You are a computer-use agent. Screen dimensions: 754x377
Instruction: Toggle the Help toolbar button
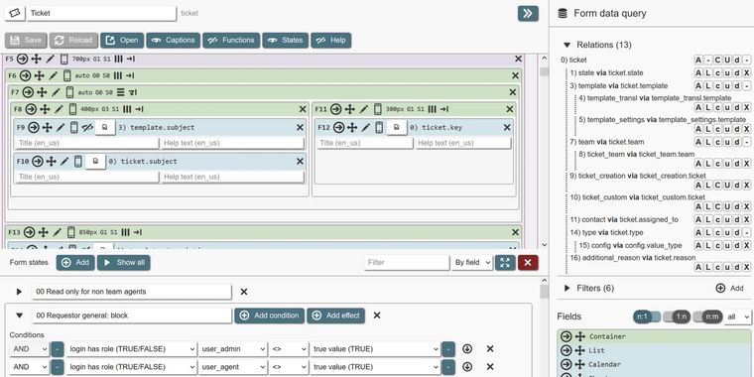pos(331,41)
